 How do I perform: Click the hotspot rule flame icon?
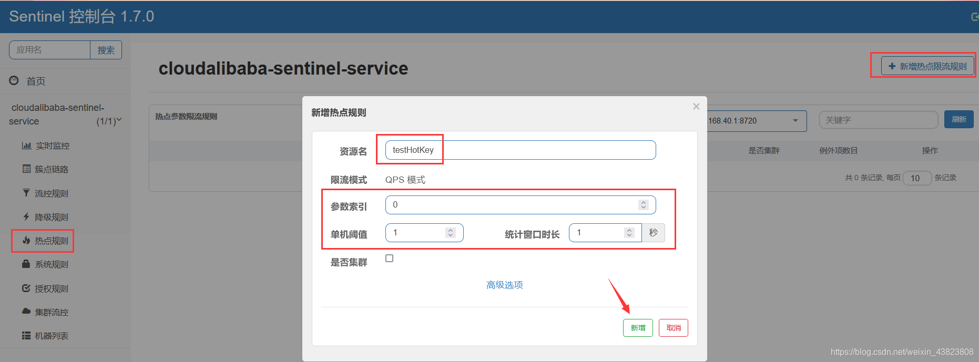pos(26,240)
